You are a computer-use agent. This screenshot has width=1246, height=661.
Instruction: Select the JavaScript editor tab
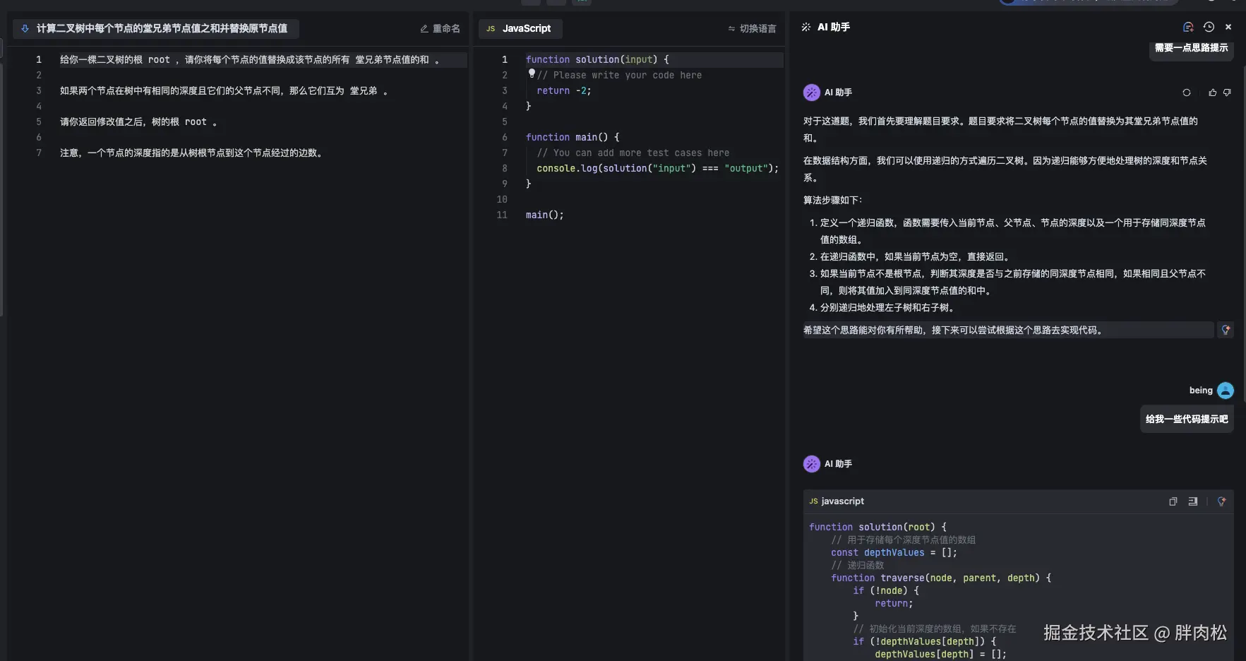520,28
